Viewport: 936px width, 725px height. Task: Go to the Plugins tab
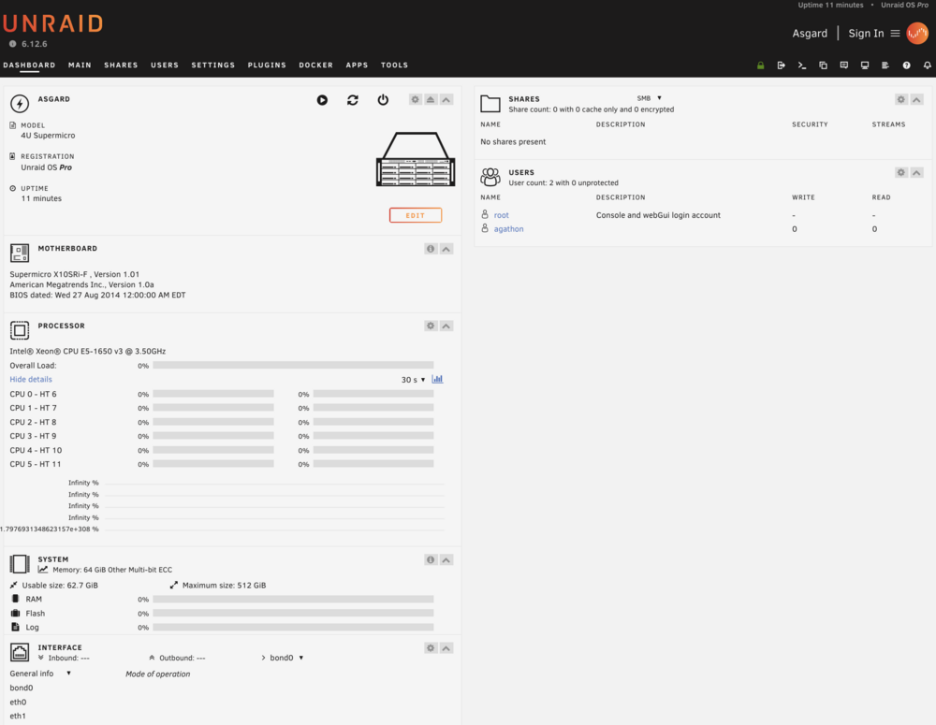click(x=267, y=65)
